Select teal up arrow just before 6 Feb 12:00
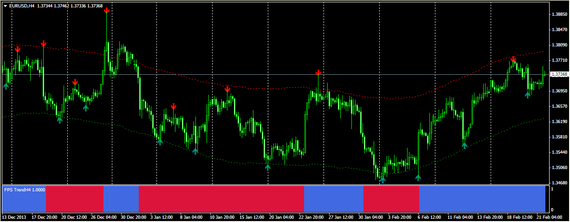This screenshot has width=570, height=222. 418,177
